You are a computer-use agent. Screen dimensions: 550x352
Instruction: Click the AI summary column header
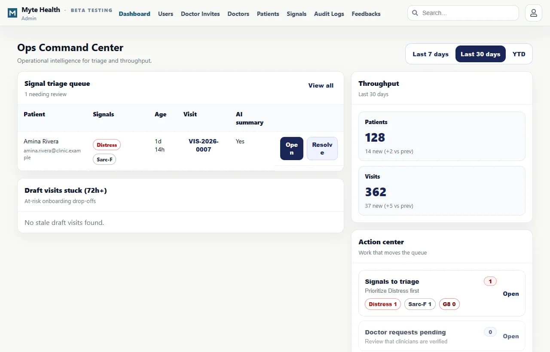(250, 118)
